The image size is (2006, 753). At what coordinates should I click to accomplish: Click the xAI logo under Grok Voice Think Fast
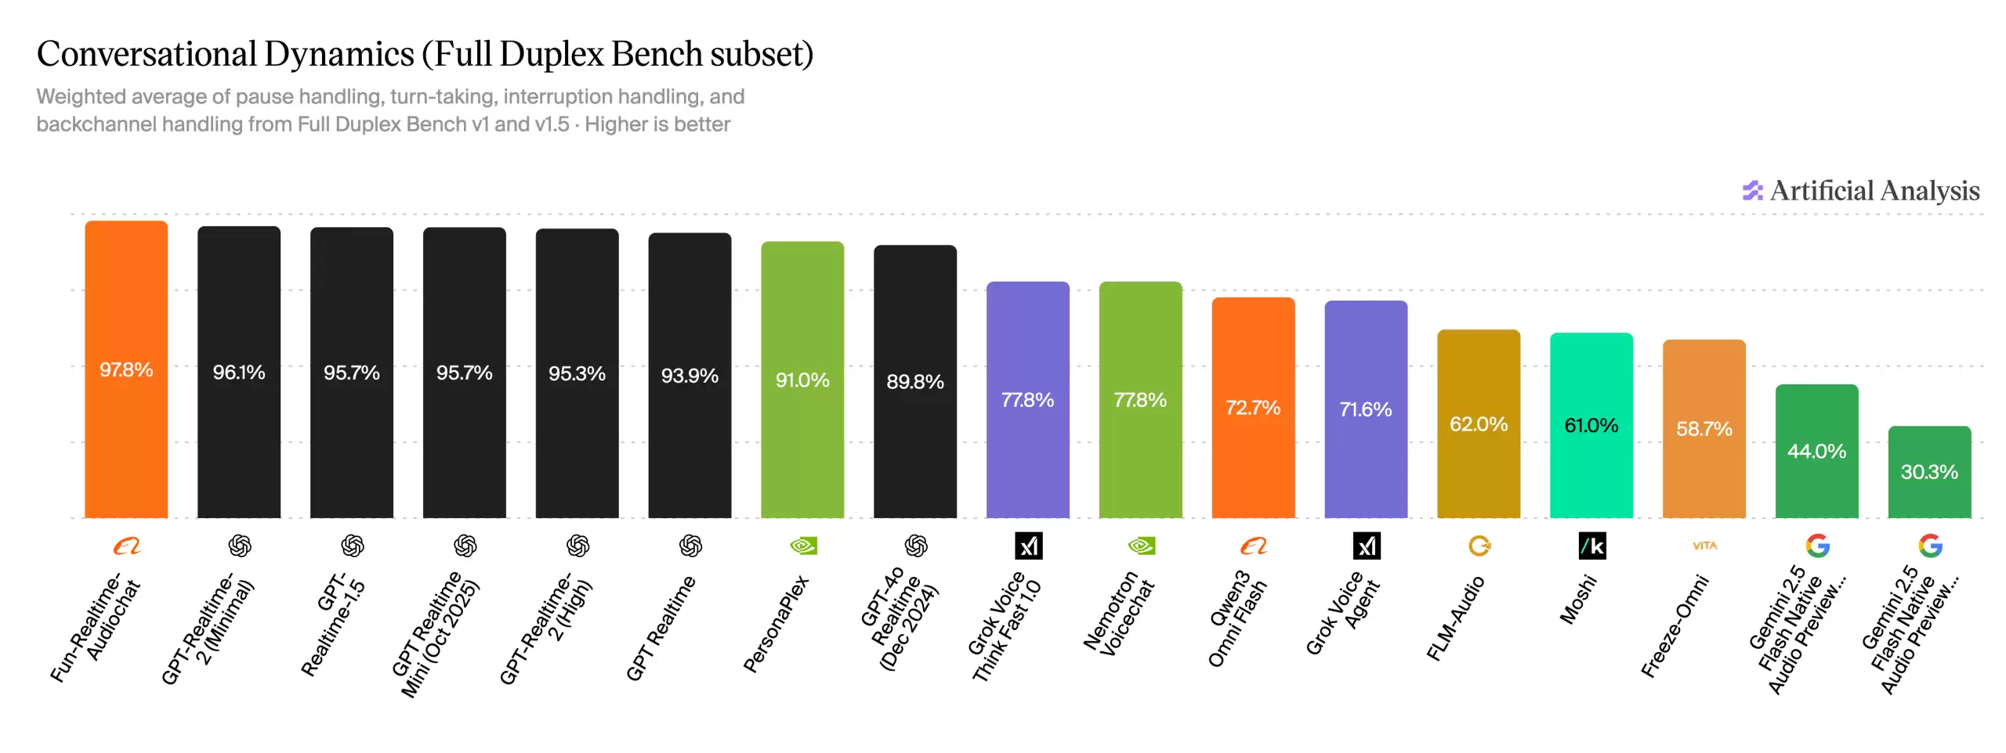1028,546
